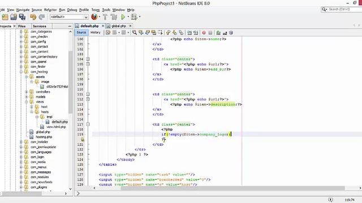The image size is (362, 203).
Task: Switch to the Files panel tab
Action: click(x=21, y=27)
